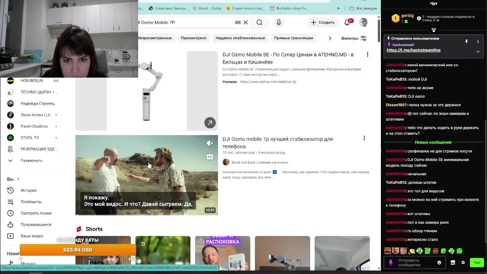Unpin the pinned chat message via pin icon
The image size is (487, 274).
[466, 41]
